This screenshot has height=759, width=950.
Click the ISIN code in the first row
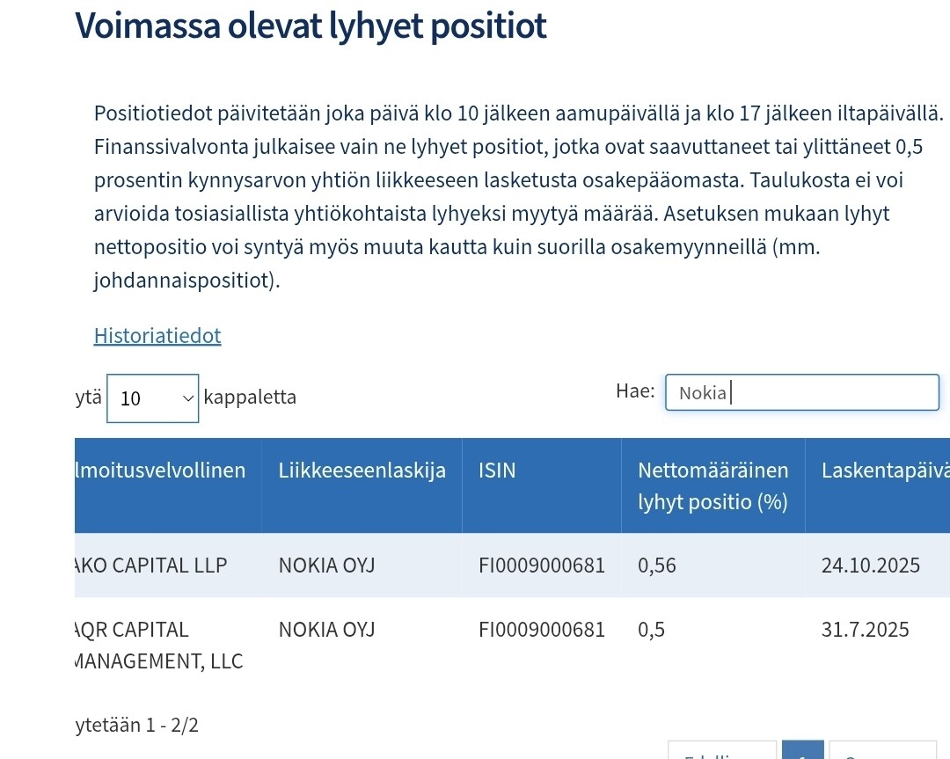click(x=542, y=566)
